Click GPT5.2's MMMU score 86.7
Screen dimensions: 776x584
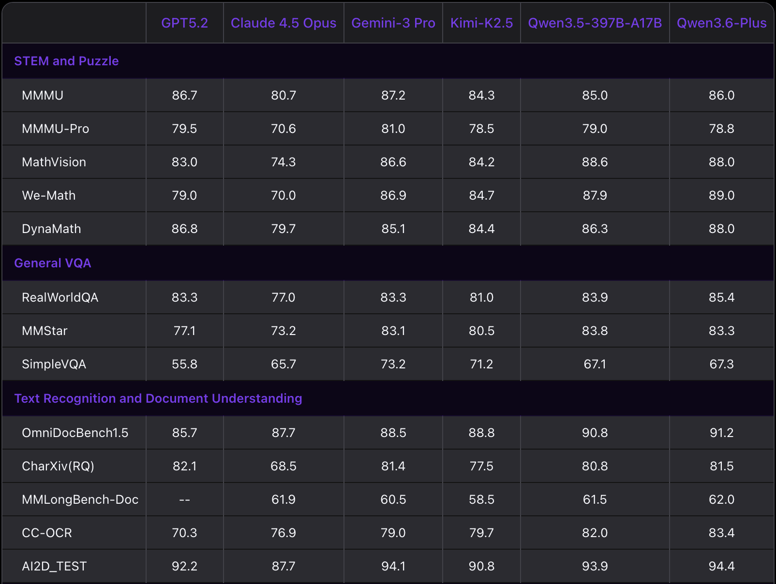click(185, 95)
